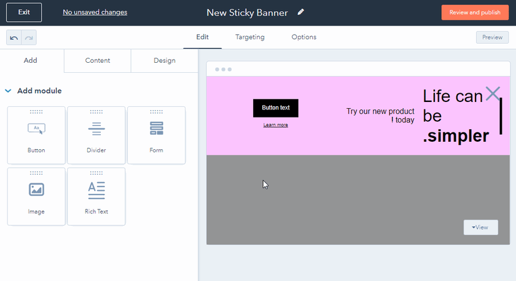Select the Button module icon
This screenshot has height=281, width=516.
click(x=36, y=128)
